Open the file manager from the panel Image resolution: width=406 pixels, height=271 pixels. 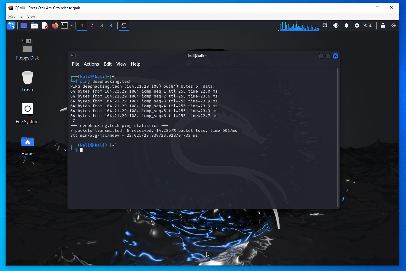click(x=34, y=25)
